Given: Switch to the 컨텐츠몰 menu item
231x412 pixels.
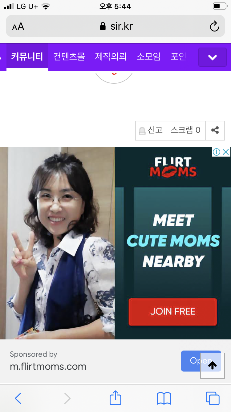Looking at the screenshot, I should (x=69, y=57).
